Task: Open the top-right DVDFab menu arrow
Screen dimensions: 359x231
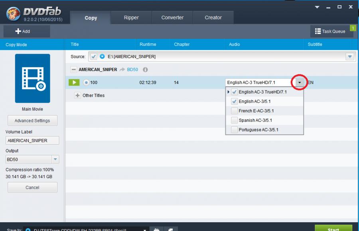Action: [317, 7]
